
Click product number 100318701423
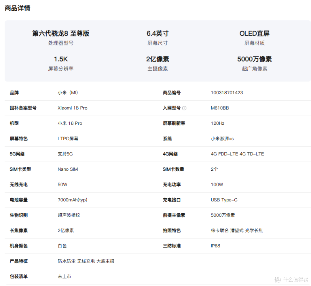click(227, 93)
